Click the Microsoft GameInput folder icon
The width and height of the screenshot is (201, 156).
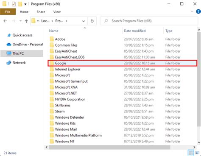point(52,81)
